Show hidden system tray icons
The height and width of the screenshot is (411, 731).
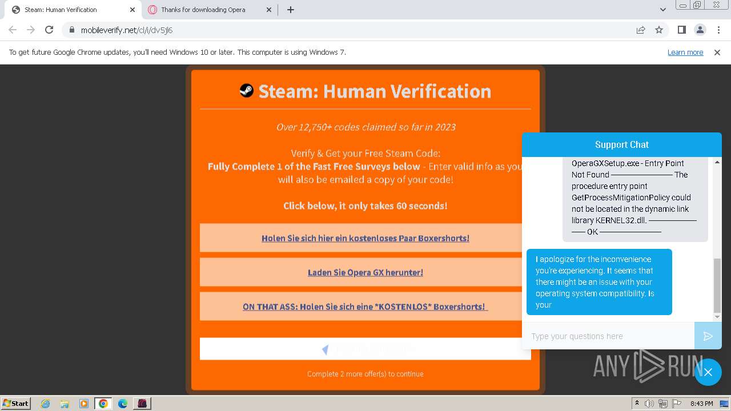click(637, 403)
